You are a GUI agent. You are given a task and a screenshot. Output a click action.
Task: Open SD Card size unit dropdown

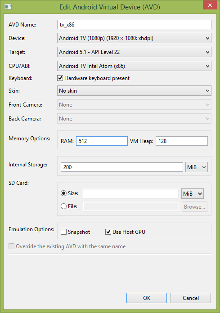[193, 194]
